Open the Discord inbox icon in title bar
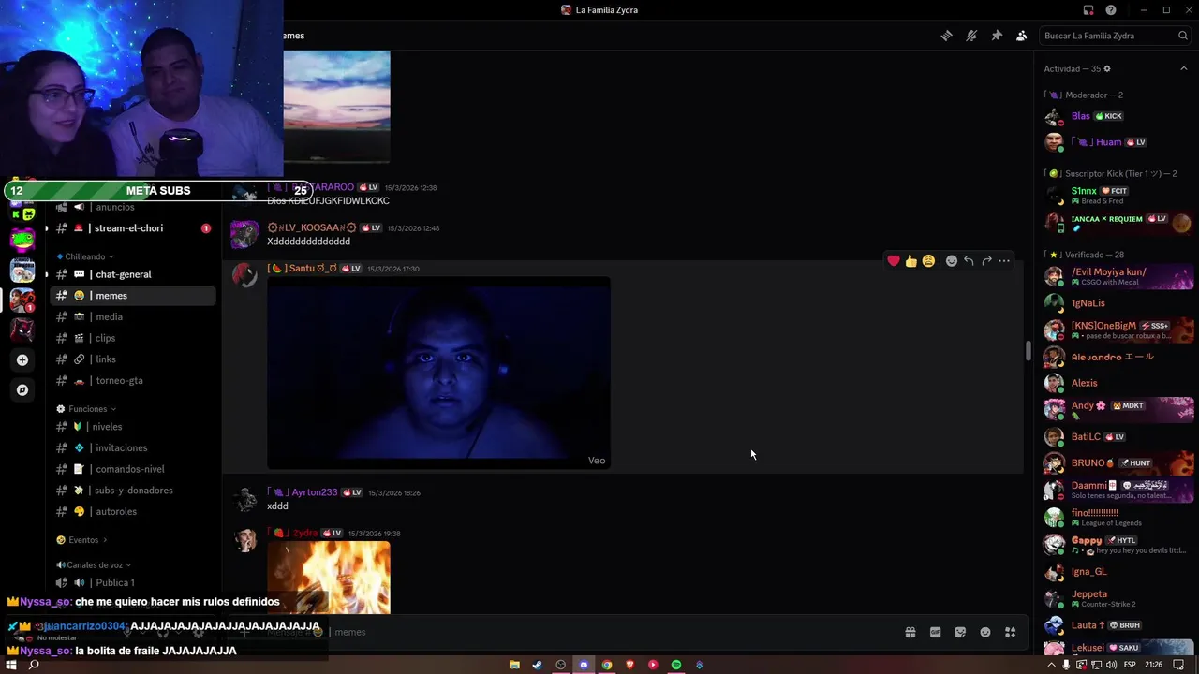The width and height of the screenshot is (1199, 674). point(1088,10)
